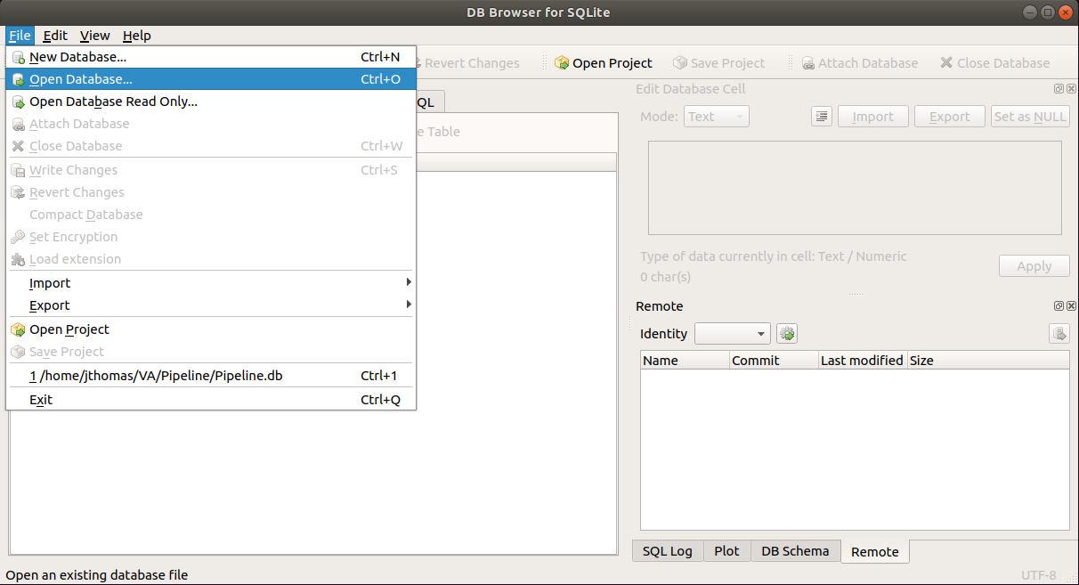Viewport: 1079px width, 585px height.
Task: Open the View menu
Action: pyautogui.click(x=95, y=36)
